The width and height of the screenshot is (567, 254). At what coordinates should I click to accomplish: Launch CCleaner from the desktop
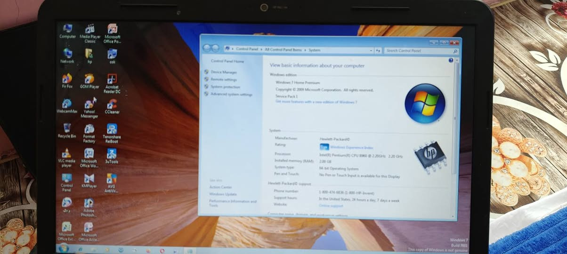pos(112,106)
